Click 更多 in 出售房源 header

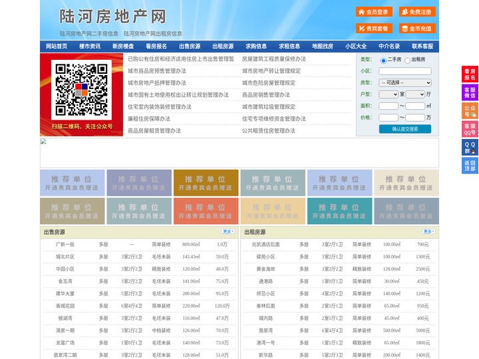228,232
